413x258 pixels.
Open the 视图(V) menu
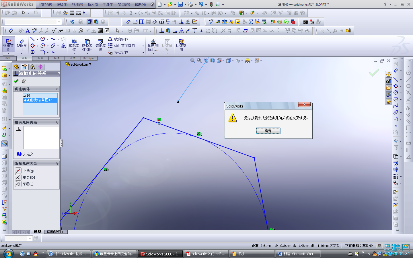pos(77,5)
